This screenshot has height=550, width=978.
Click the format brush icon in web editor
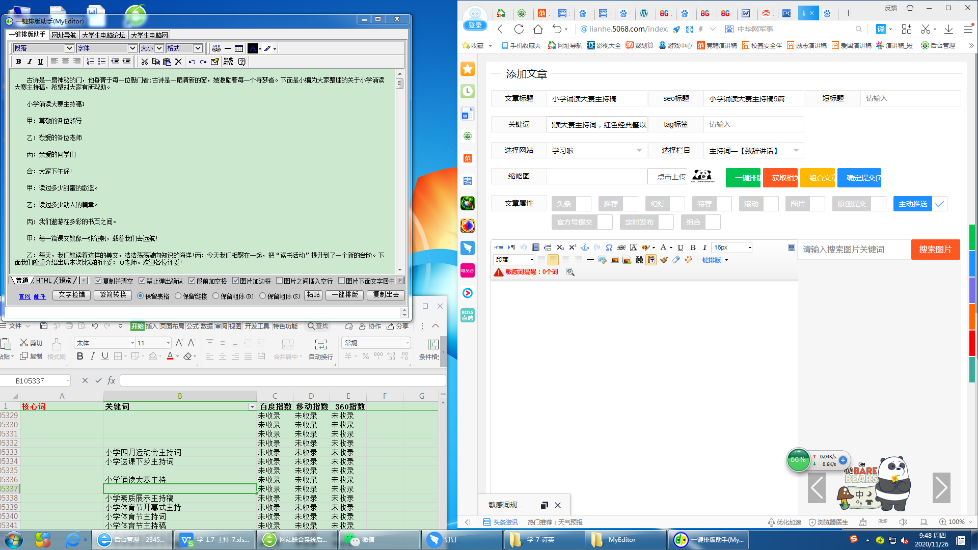coord(664,260)
